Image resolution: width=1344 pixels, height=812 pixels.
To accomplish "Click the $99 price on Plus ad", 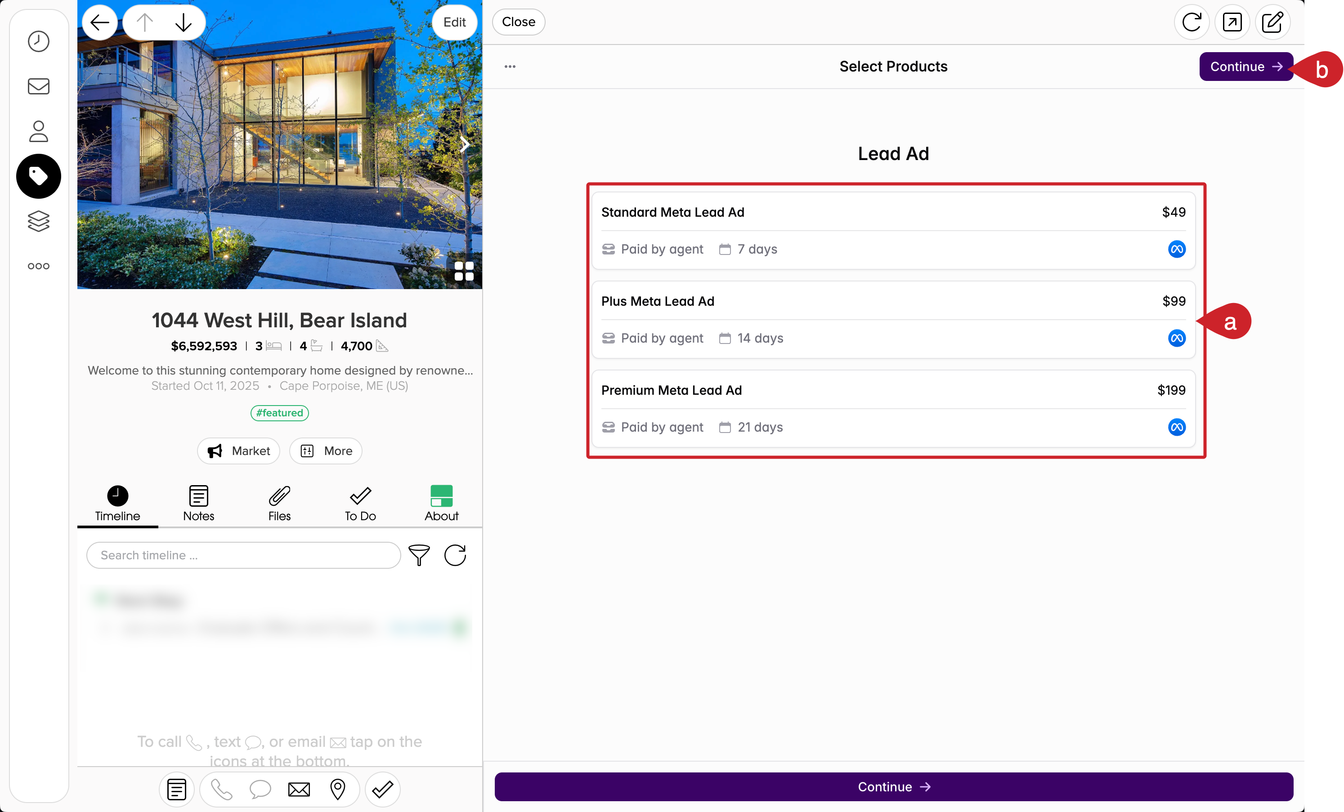I will point(1174,301).
